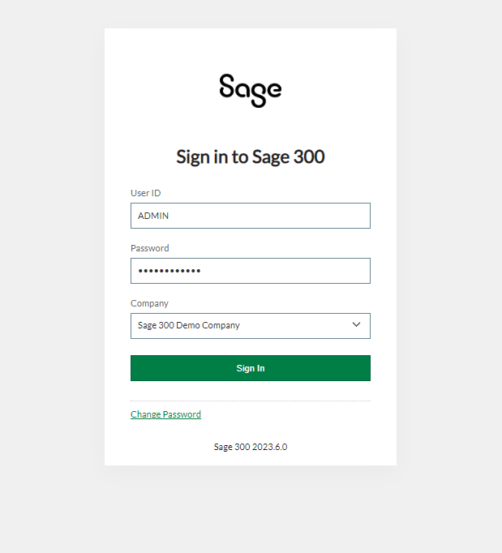The height and width of the screenshot is (553, 502).
Task: Click the dotted divider above Change Password
Action: coord(251,401)
